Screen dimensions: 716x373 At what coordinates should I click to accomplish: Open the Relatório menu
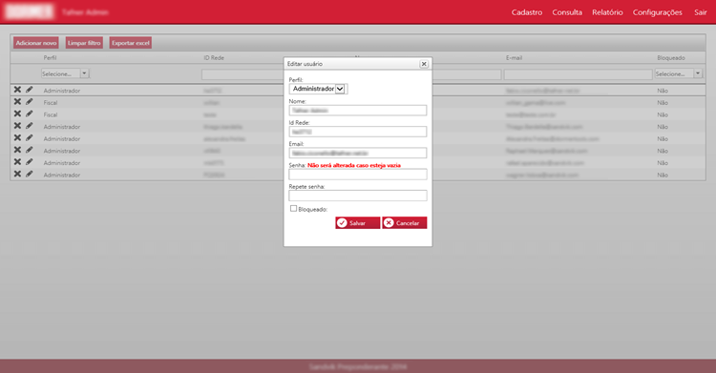[607, 12]
